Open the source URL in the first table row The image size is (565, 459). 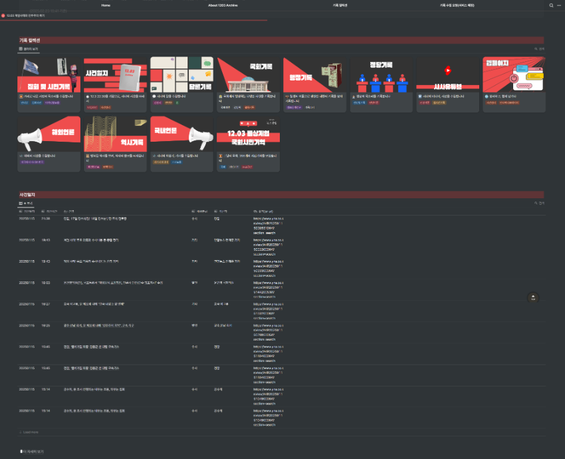tap(269, 222)
